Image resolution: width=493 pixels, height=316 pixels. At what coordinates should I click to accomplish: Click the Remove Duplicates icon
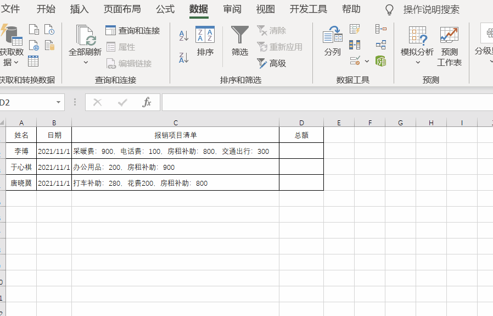pos(355,45)
